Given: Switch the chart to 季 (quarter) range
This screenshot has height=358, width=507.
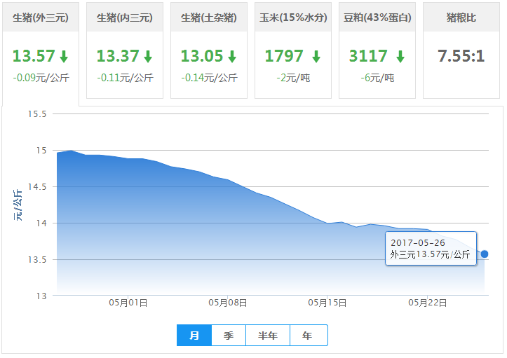Looking at the screenshot, I should 229,336.
